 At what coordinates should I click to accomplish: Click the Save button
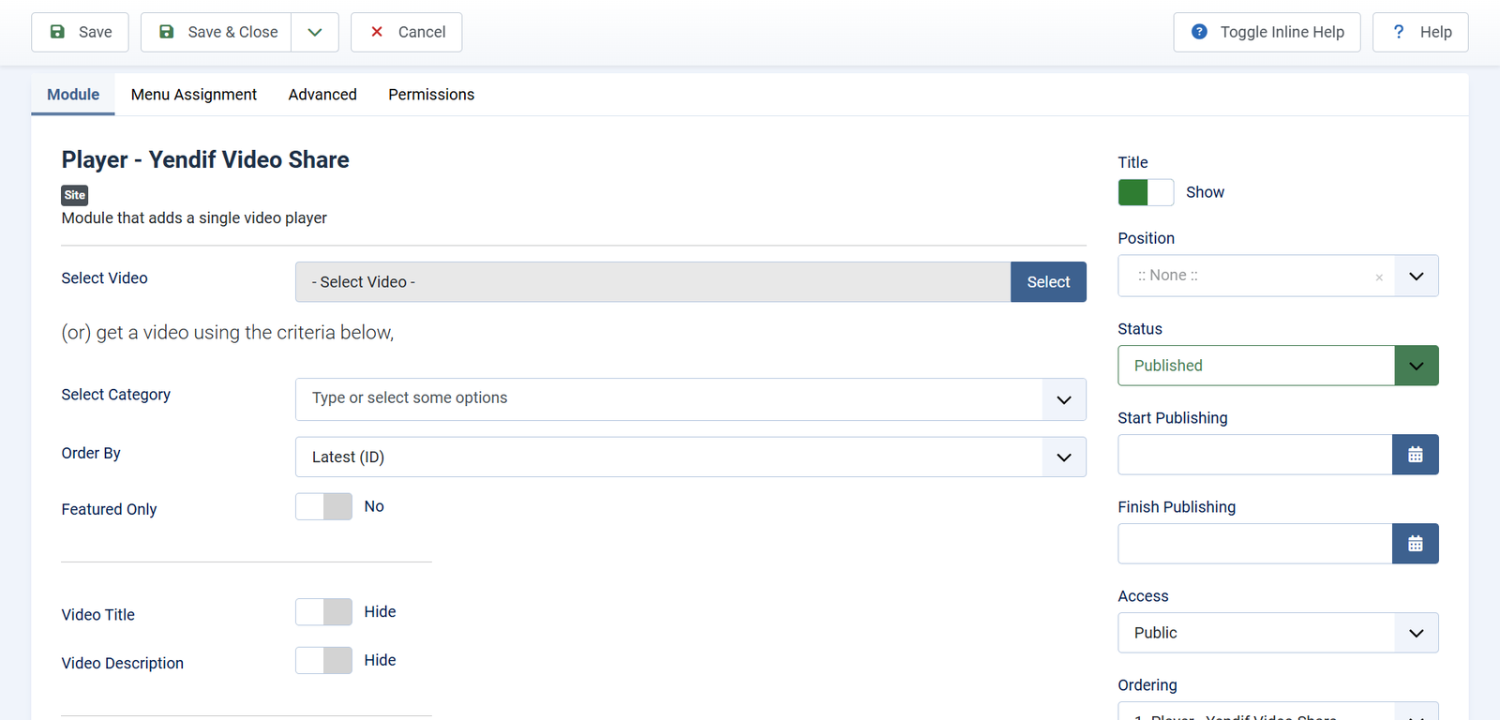(x=80, y=32)
